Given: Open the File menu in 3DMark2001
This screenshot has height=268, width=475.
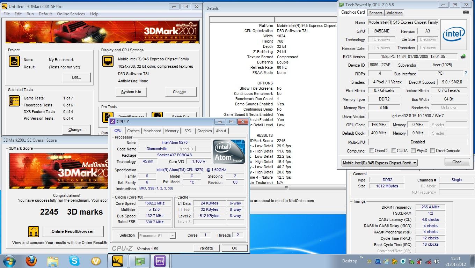Looking at the screenshot, I should [7, 14].
